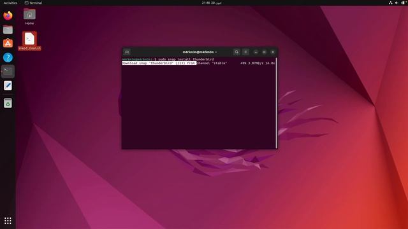This screenshot has width=408, height=229.
Task: Click the terminal vertical scrollbar
Action: click(276, 103)
